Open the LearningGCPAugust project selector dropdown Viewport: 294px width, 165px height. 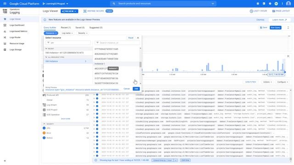tap(56, 4)
